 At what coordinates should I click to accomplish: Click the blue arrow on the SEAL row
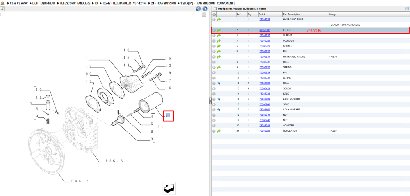pos(219,83)
